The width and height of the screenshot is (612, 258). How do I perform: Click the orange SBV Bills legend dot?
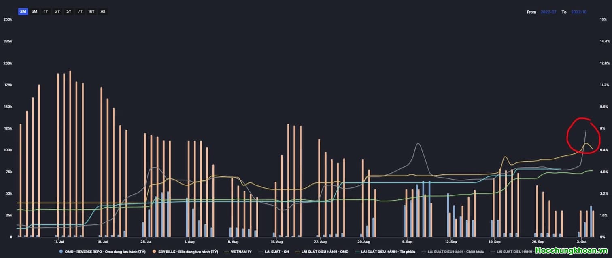[155, 252]
